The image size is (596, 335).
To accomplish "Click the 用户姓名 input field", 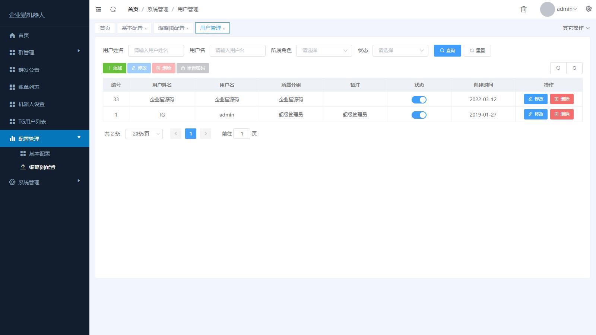I will click(156, 51).
